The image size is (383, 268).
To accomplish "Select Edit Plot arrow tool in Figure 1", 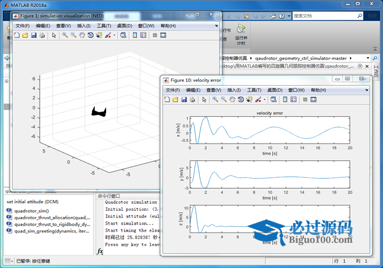I will click(x=54, y=35).
